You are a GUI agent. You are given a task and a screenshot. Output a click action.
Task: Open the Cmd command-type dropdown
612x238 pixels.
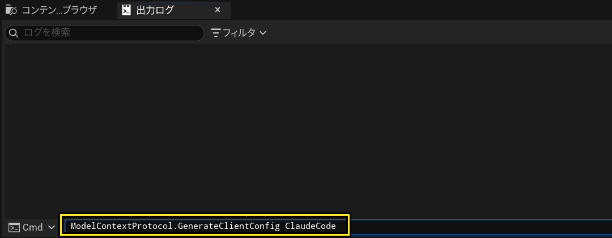pyautogui.click(x=32, y=227)
